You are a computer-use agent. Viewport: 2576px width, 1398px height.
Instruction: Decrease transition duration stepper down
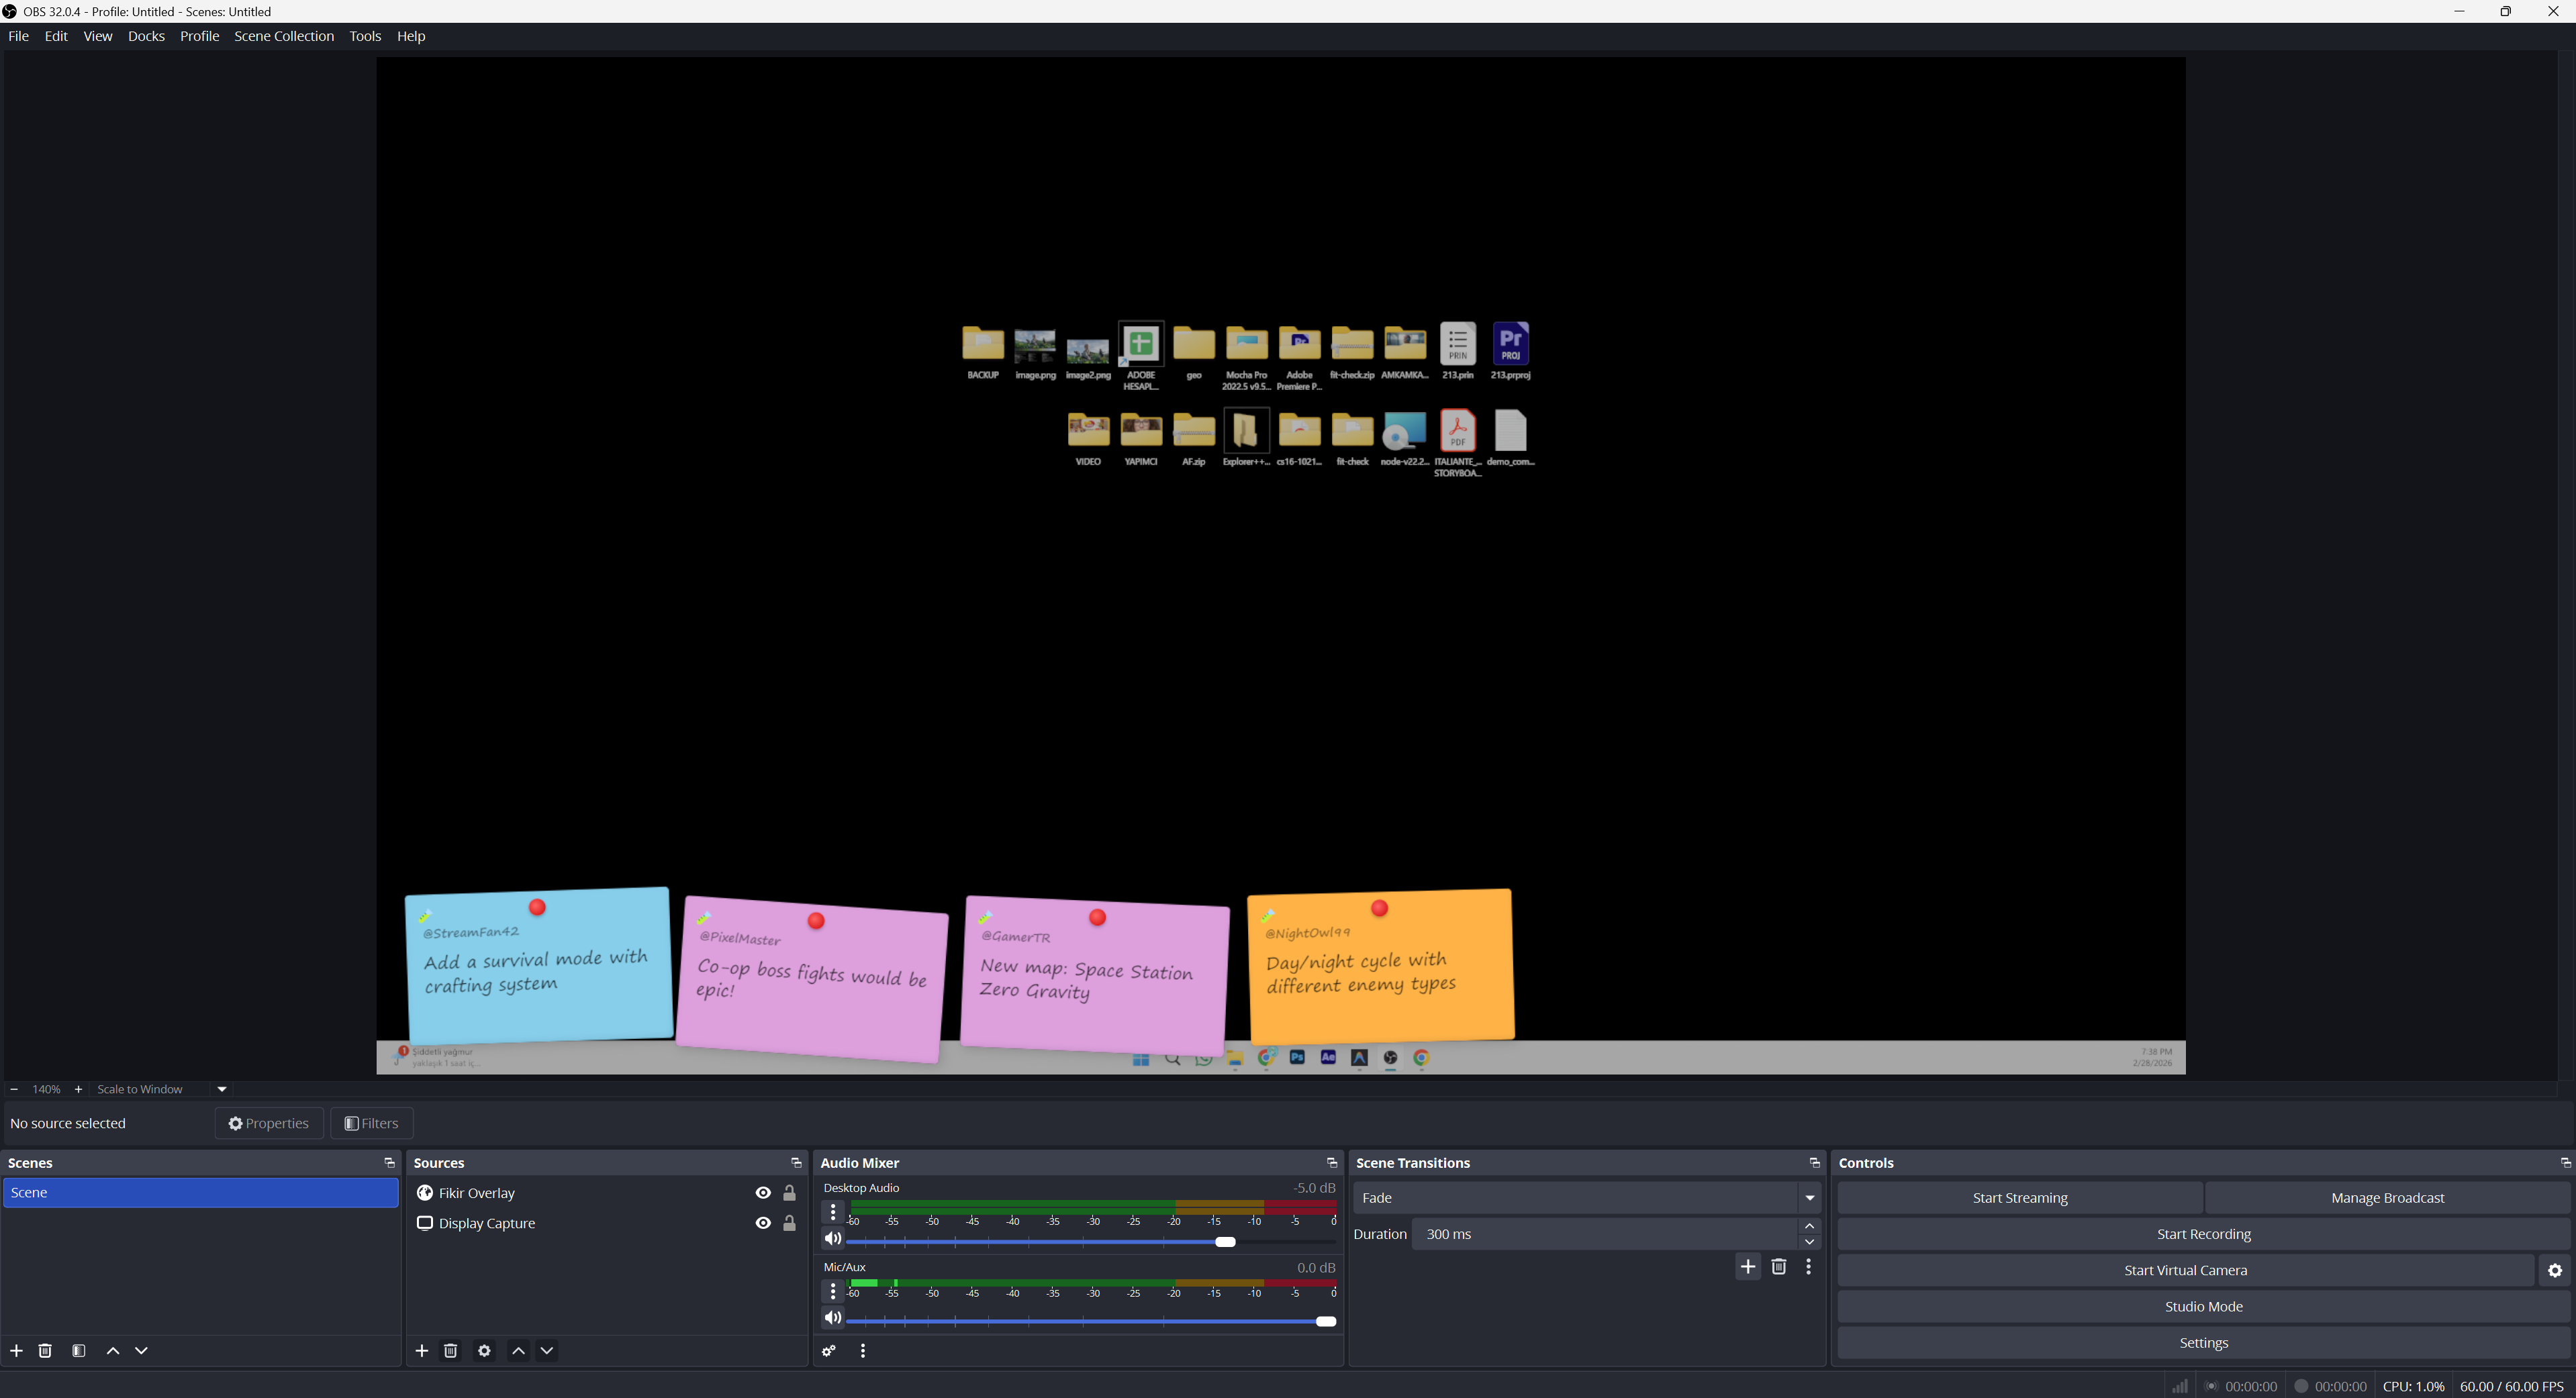[1810, 1243]
